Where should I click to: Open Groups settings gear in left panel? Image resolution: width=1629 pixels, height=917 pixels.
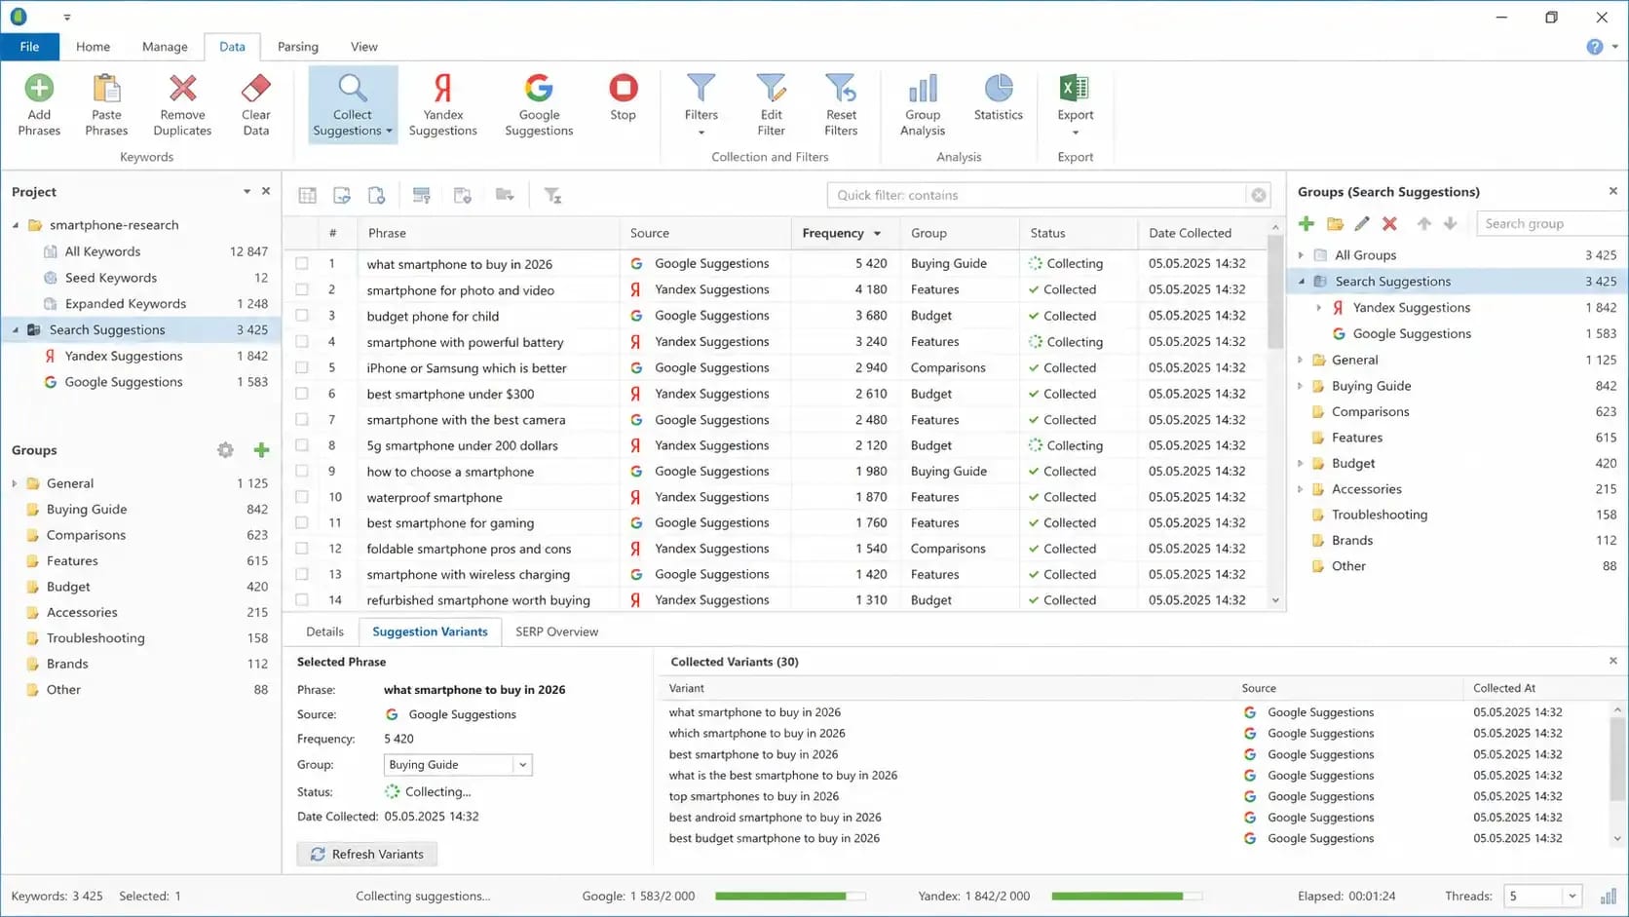pyautogui.click(x=226, y=450)
